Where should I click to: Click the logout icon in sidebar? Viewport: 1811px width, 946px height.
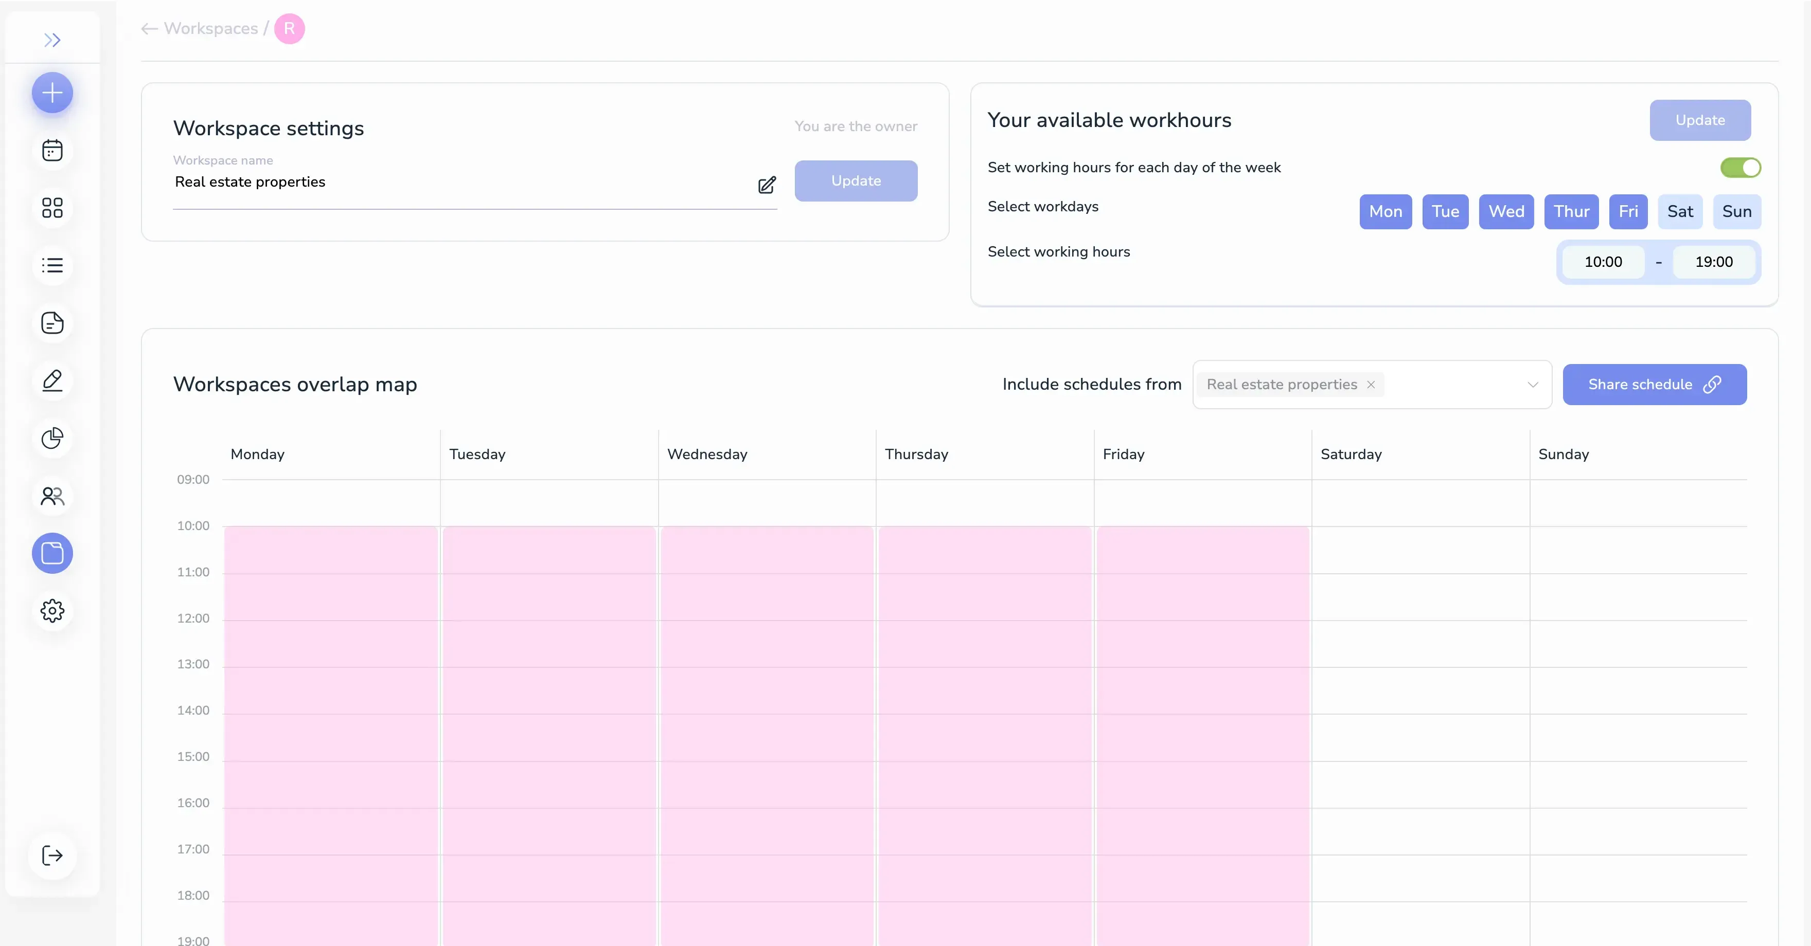(x=52, y=856)
